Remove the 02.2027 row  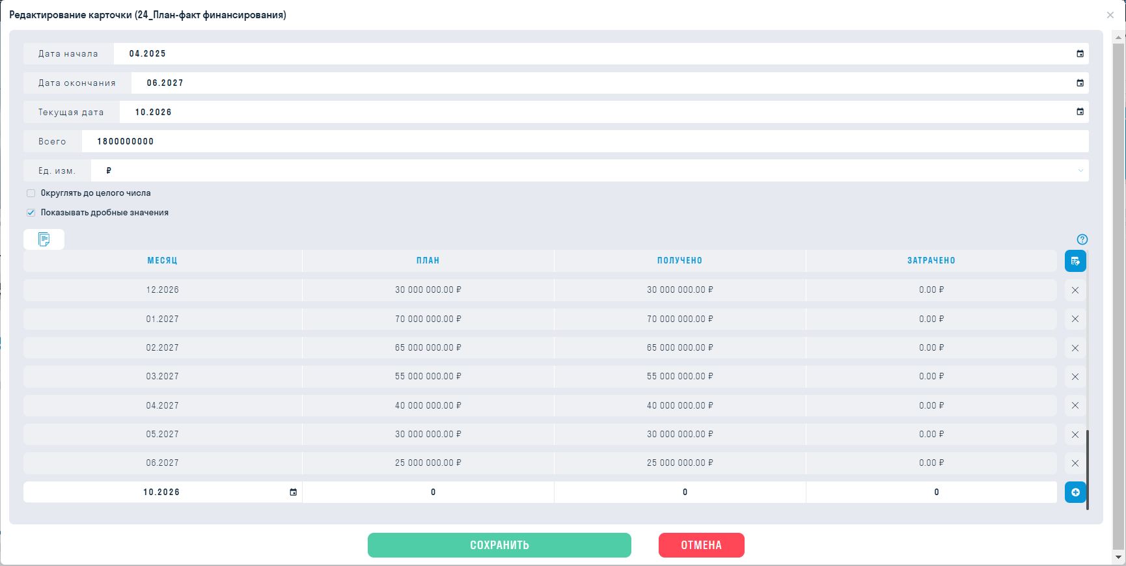coord(1075,348)
